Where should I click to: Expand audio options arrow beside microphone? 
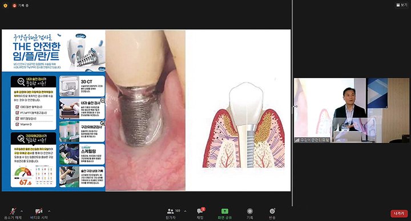pyautogui.click(x=22, y=211)
